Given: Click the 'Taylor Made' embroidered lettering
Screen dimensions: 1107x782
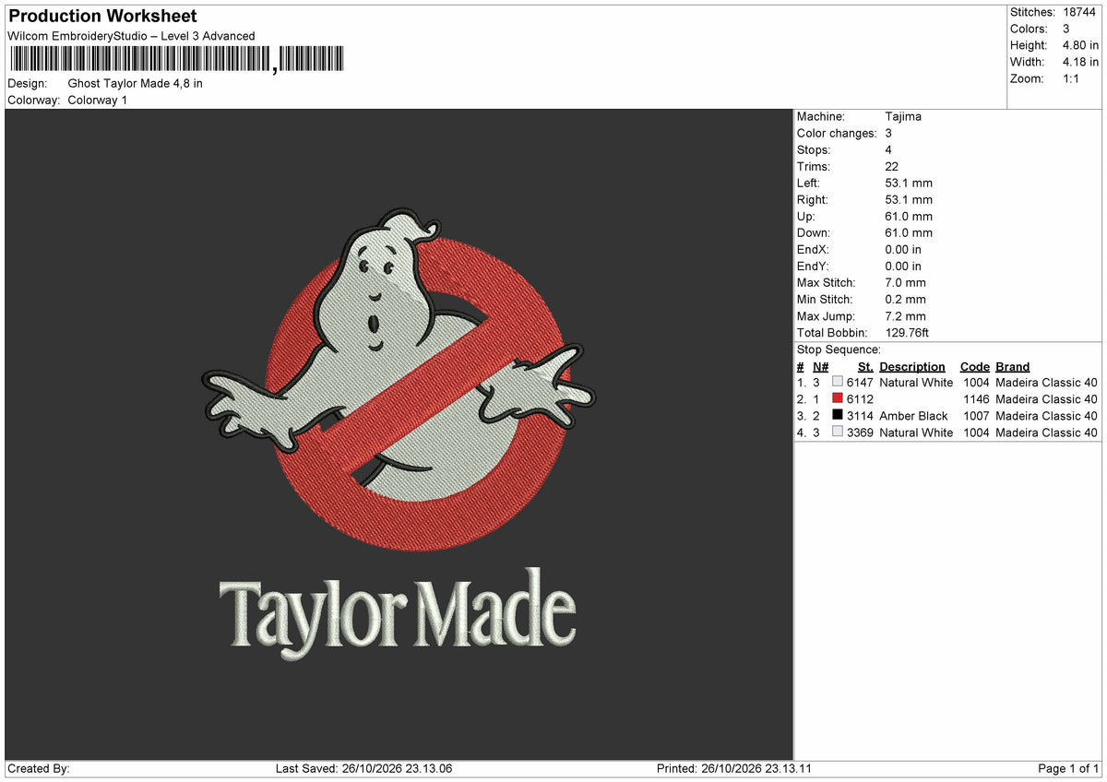Looking at the screenshot, I should (397, 616).
